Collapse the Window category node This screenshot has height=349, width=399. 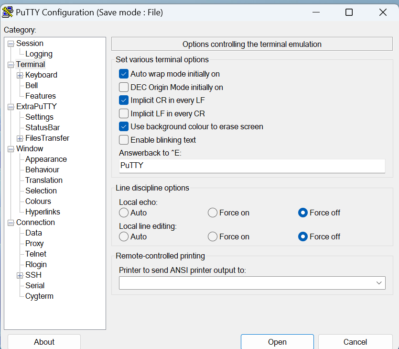coord(11,149)
